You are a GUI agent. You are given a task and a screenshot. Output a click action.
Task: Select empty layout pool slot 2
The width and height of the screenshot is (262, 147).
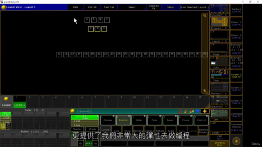[x=33, y=102]
